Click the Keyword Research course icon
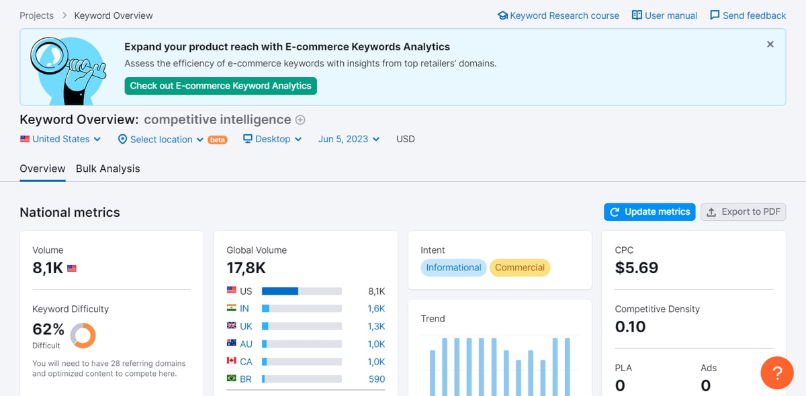 click(503, 15)
